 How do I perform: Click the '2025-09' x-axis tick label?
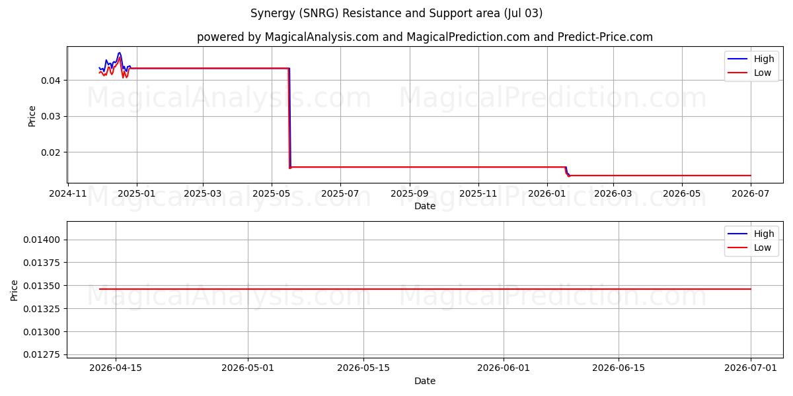click(x=409, y=193)
